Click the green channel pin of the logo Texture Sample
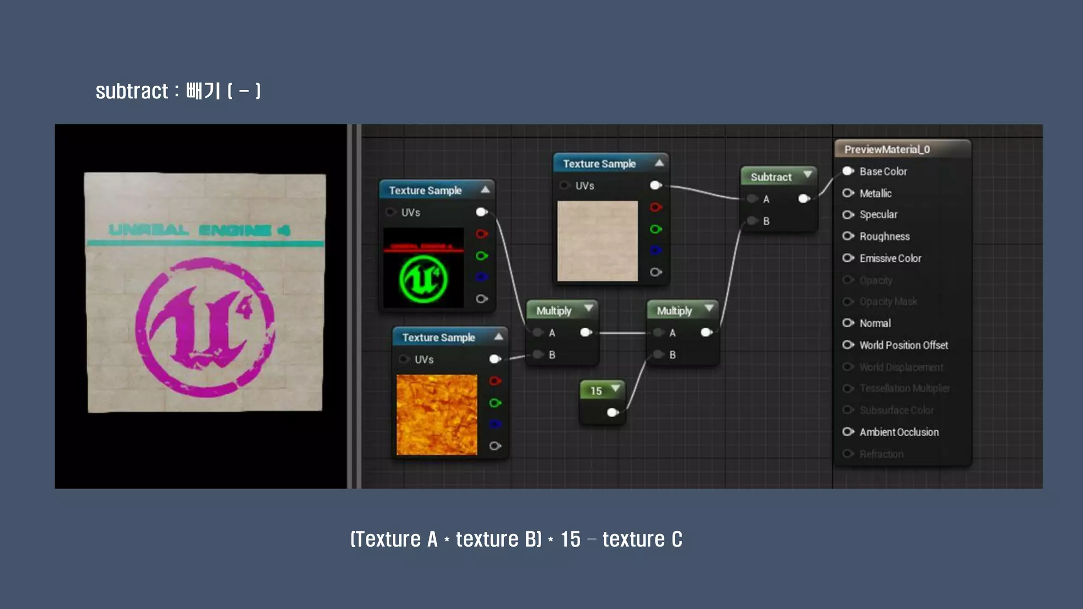This screenshot has width=1083, height=609. click(x=482, y=256)
